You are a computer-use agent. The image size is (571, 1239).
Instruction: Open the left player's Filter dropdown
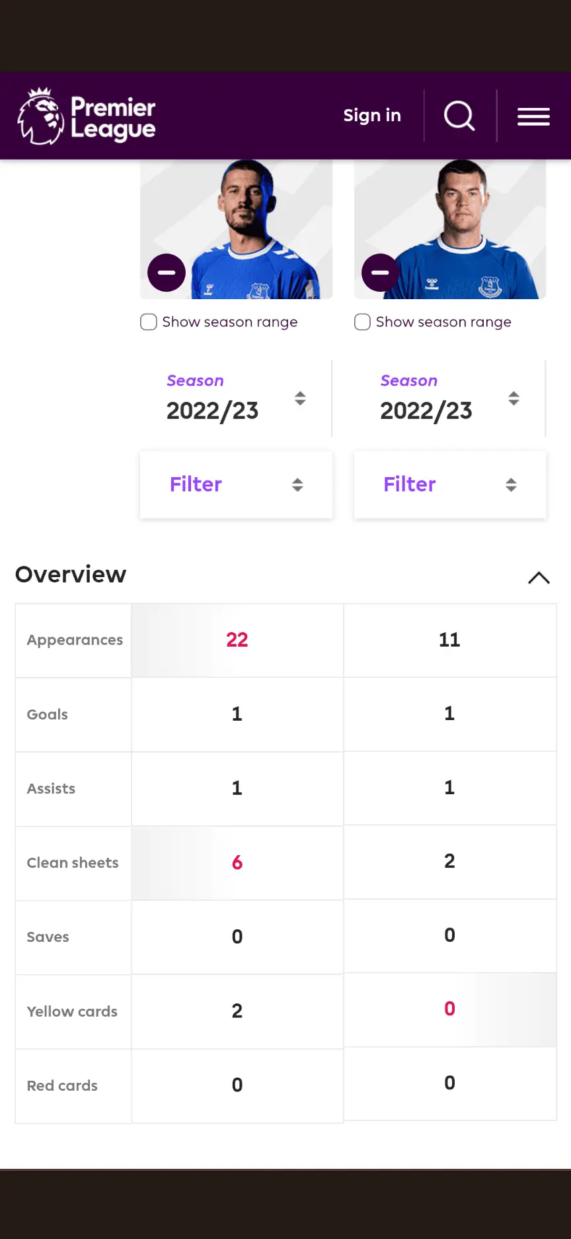coord(236,484)
